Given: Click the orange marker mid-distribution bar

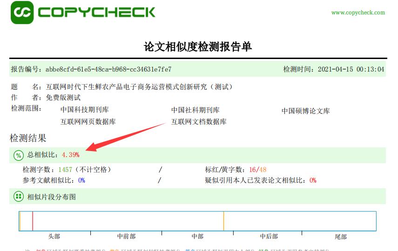Looking at the screenshot, I should (x=224, y=221).
